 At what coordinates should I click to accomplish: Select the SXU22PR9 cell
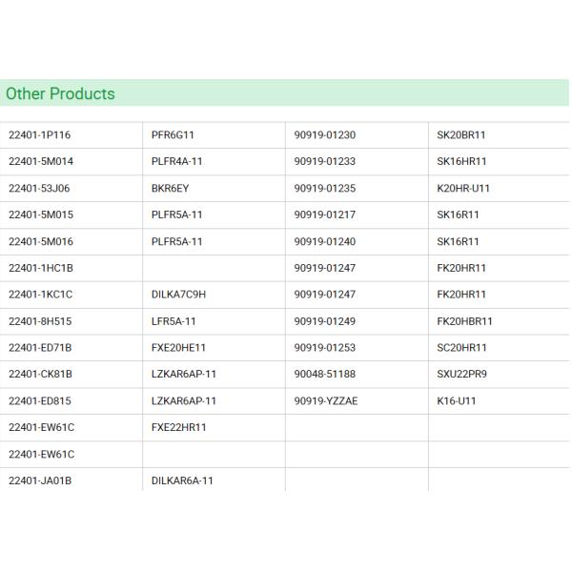(461, 375)
